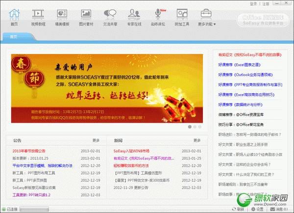Open 版本更新：2013.01.25 announcement

[30, 159]
